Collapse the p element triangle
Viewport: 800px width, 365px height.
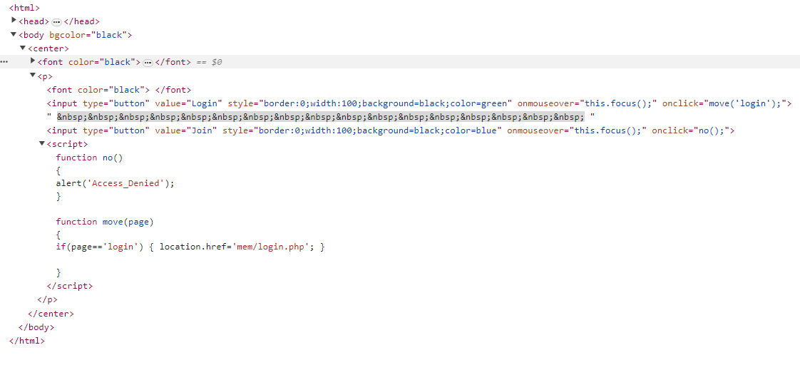[33, 76]
